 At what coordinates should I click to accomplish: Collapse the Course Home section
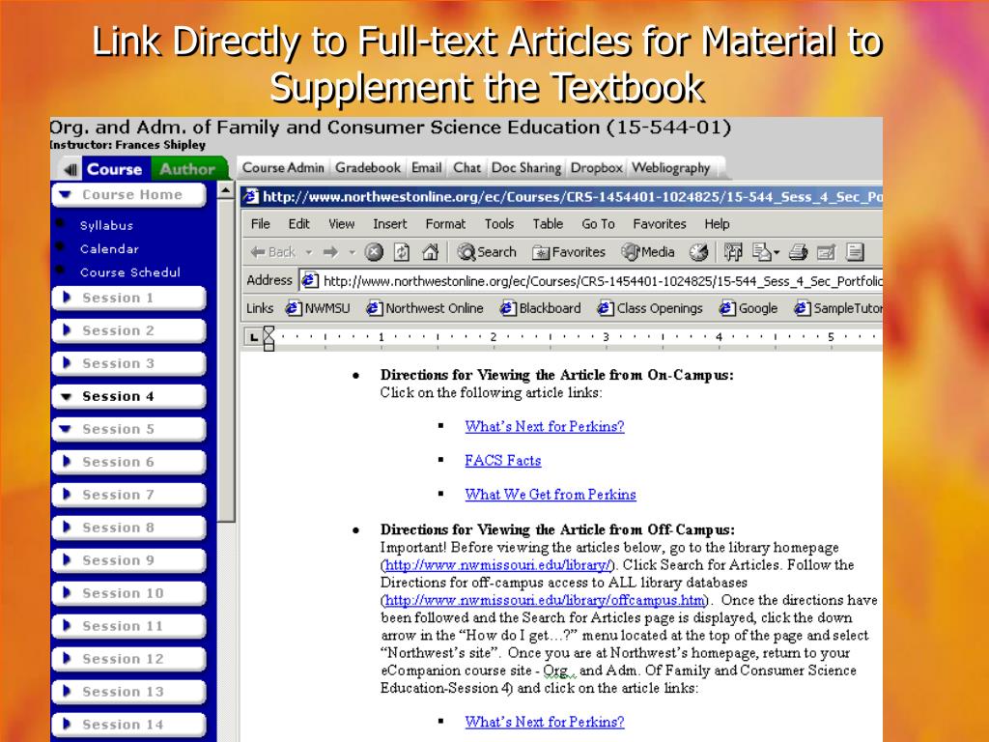[128, 195]
